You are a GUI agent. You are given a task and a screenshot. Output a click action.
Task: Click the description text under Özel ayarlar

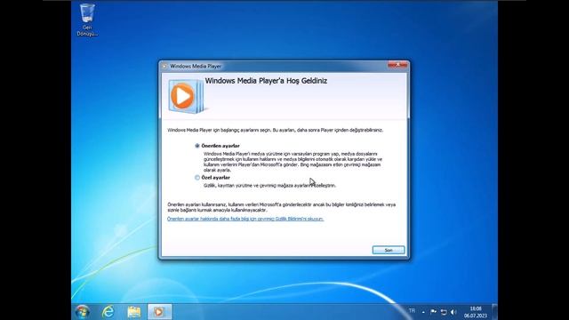pos(269,186)
